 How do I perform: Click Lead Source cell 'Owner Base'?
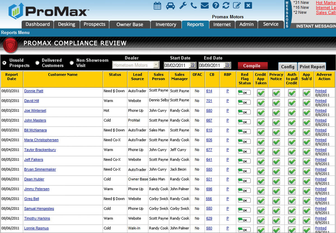138,179
